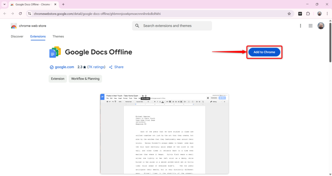332x176 pixels.
Task: Bookmark this page with the star icon
Action: click(x=289, y=14)
